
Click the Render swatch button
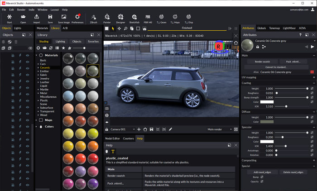coord(262,61)
